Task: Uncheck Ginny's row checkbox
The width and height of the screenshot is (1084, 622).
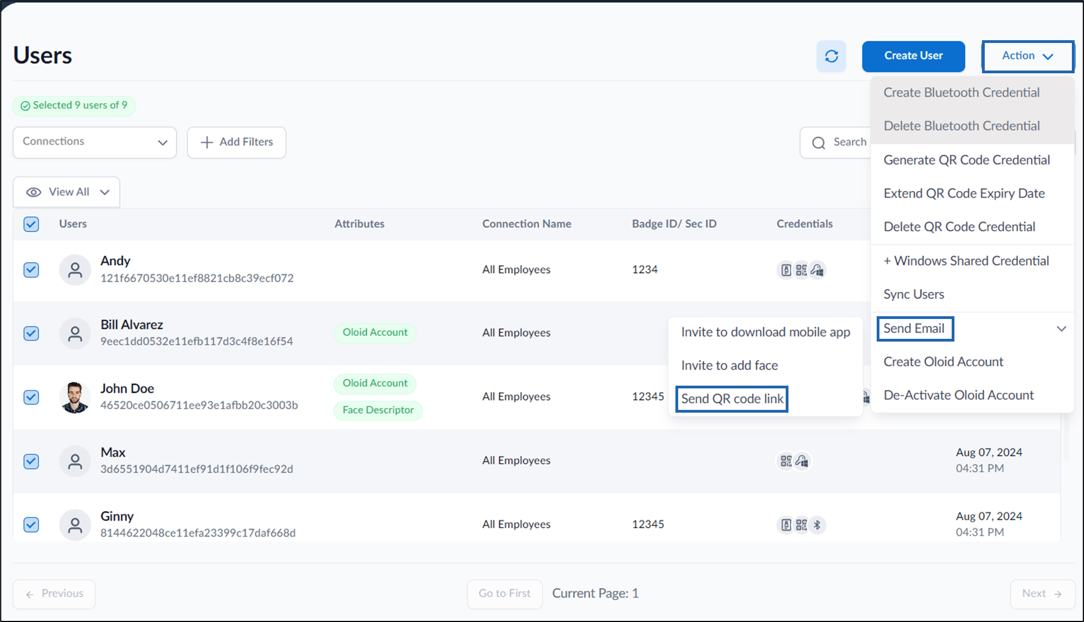Action: point(31,525)
